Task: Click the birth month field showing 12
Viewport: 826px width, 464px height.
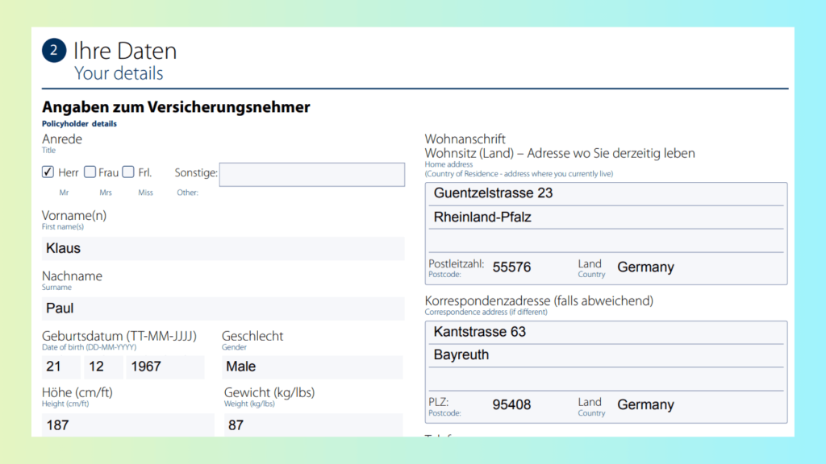Action: click(103, 367)
